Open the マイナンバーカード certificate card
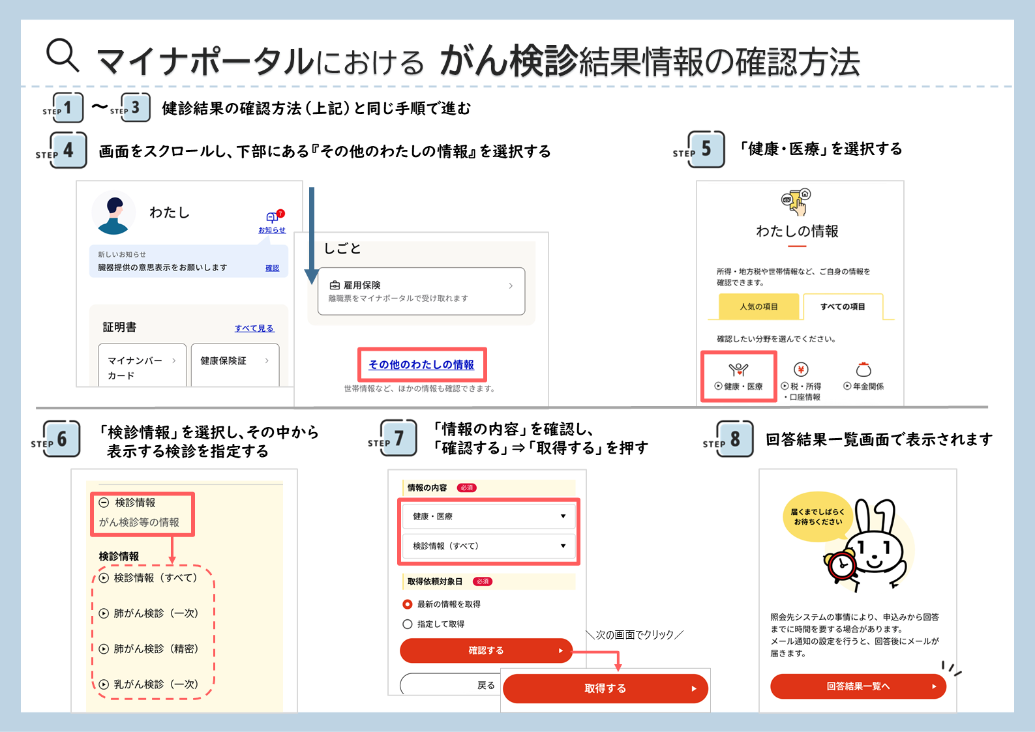 tap(142, 366)
